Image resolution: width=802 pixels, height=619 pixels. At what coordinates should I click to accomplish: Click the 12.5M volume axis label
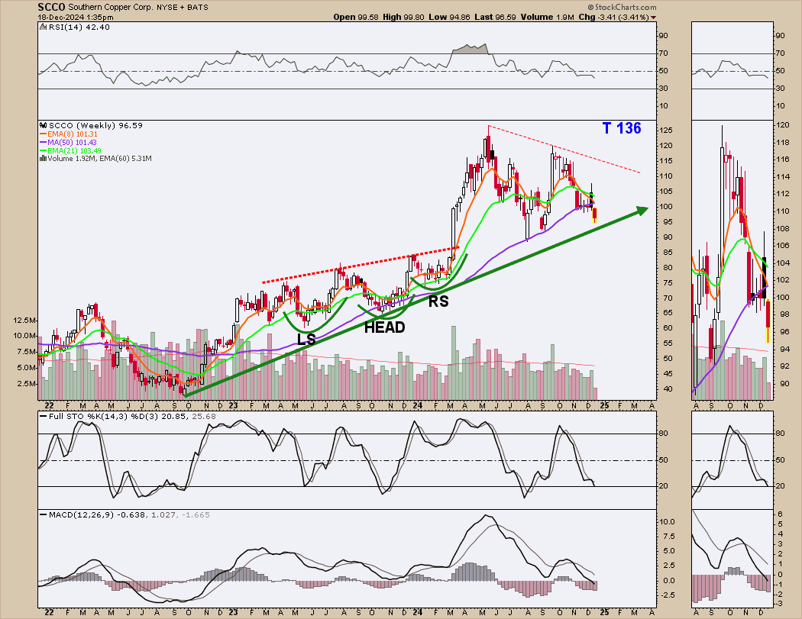(24, 321)
